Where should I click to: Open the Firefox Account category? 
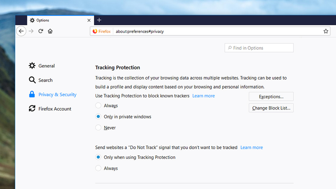tap(50, 109)
